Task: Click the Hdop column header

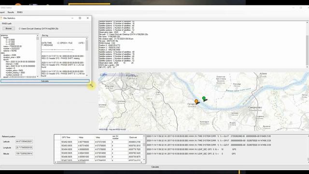Action: click(x=81, y=137)
